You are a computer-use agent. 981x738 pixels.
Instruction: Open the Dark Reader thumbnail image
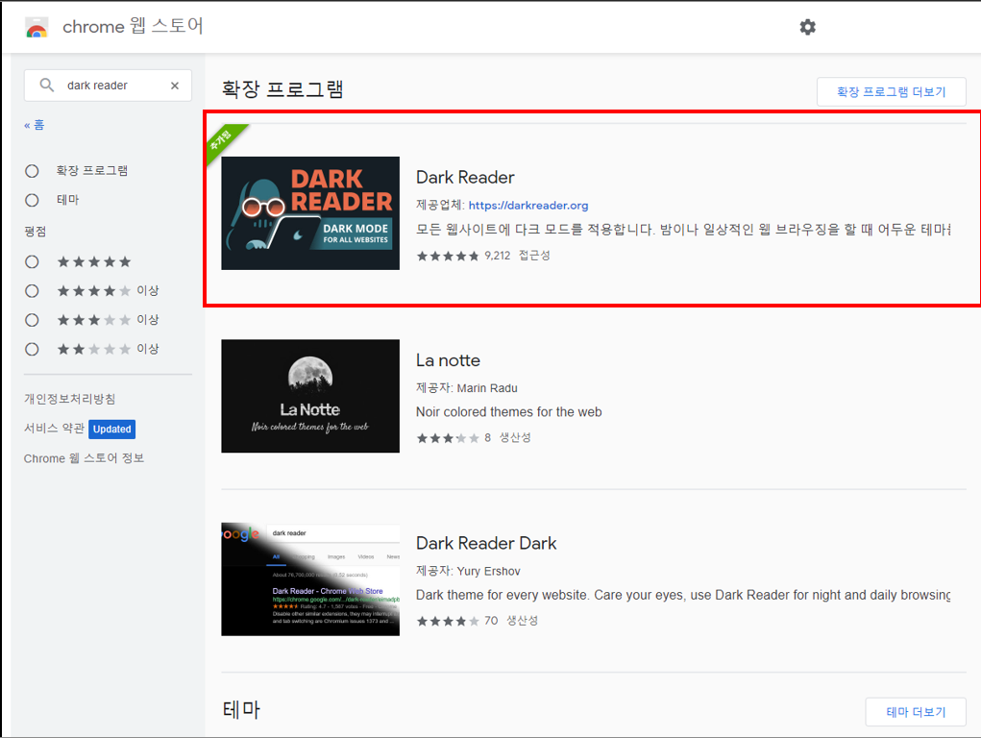(310, 213)
